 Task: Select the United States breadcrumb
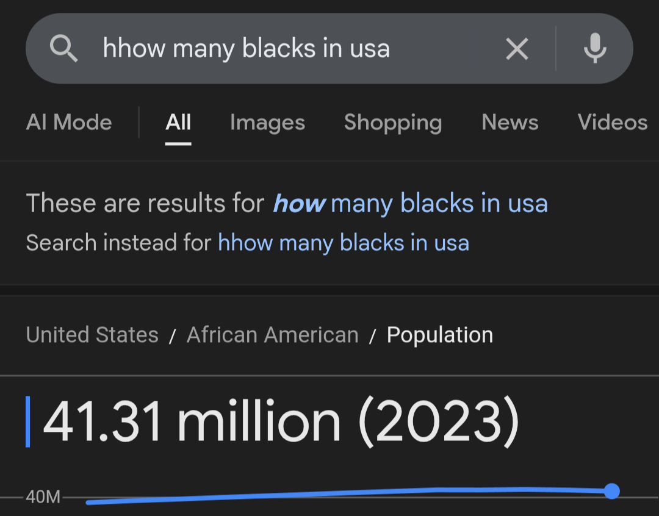(x=92, y=335)
